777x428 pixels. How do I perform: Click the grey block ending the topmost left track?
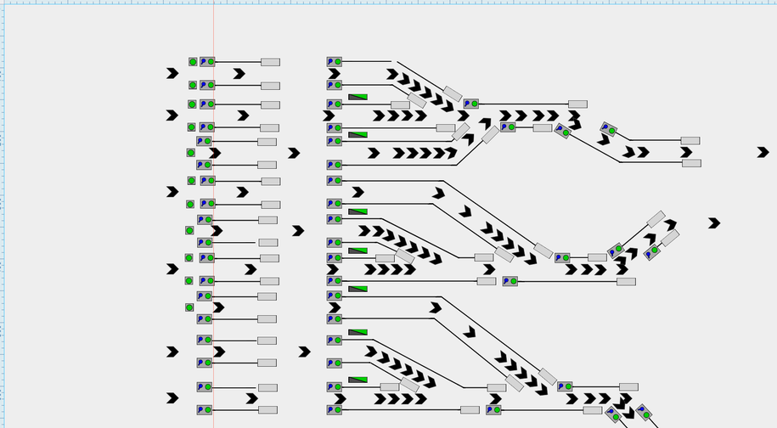(270, 62)
